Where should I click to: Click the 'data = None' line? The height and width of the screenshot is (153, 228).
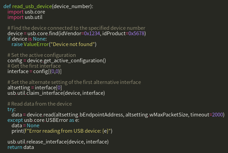(25, 126)
